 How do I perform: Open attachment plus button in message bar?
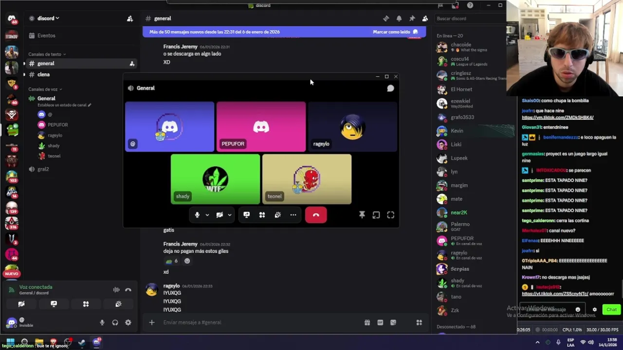[152, 322]
